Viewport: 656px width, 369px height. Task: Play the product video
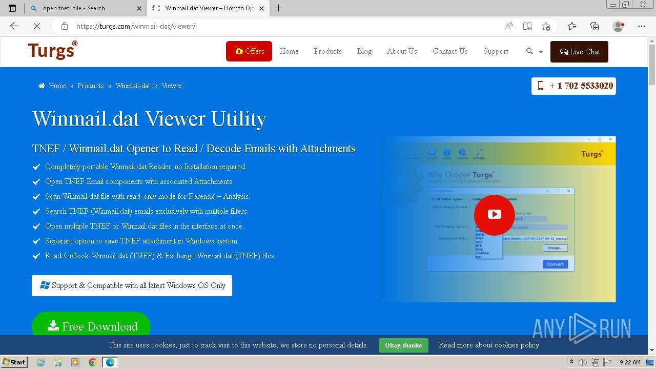[x=494, y=215]
